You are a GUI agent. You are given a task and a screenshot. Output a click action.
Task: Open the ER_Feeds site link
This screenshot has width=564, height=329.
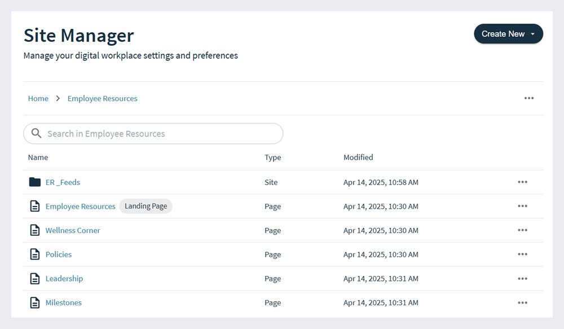coord(63,182)
